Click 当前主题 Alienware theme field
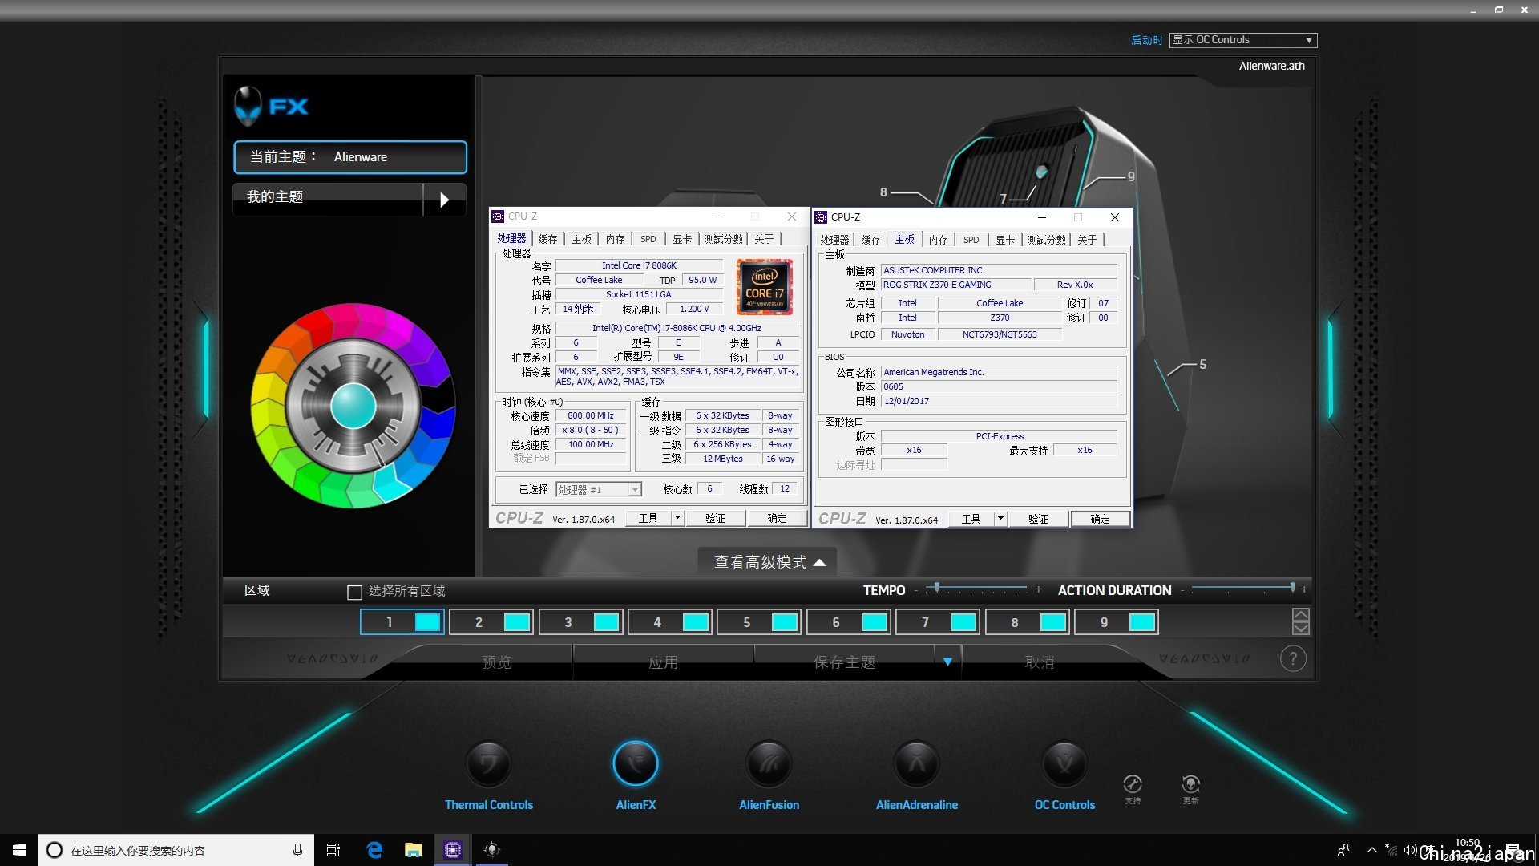 tap(350, 157)
